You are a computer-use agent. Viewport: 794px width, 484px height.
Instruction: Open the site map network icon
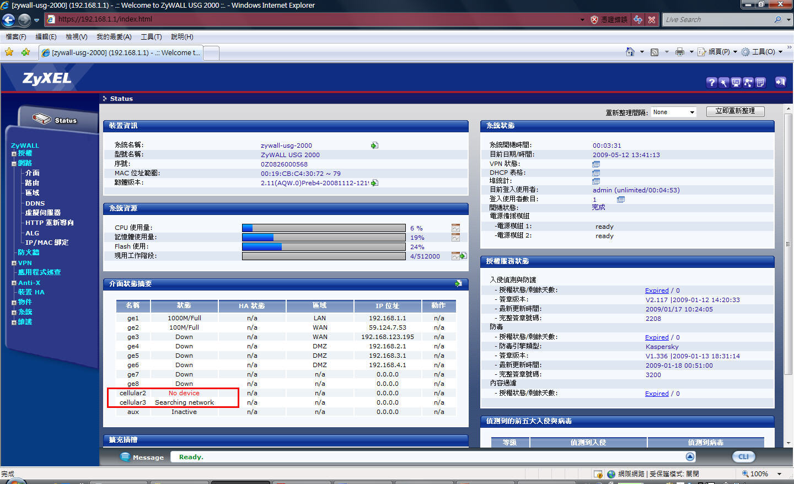point(748,83)
